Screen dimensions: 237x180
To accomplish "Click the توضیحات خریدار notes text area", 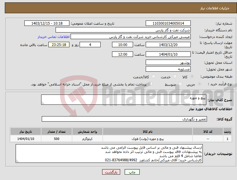I will click(x=109, y=154).
